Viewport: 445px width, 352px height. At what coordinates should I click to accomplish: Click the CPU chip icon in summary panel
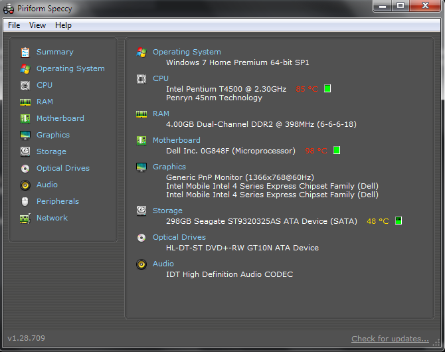click(141, 78)
